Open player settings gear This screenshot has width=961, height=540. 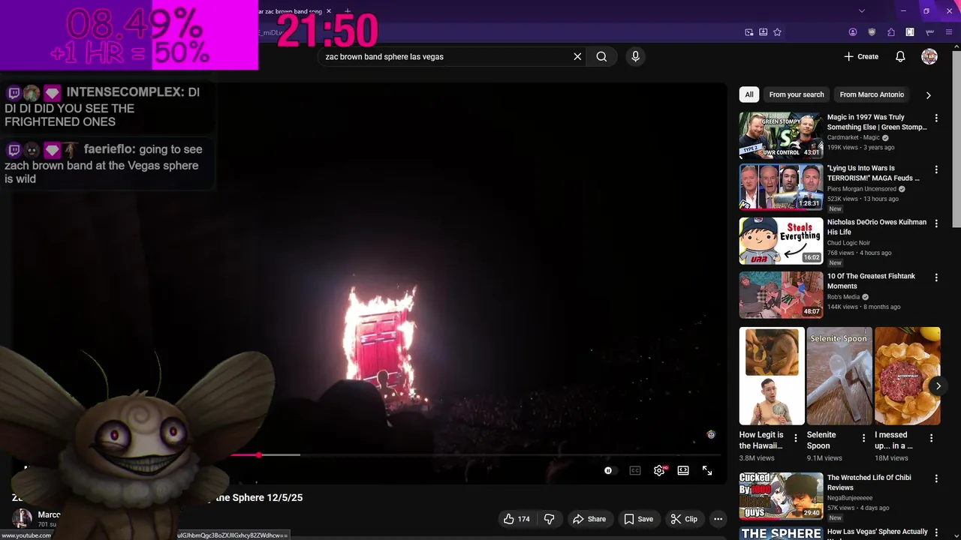[x=659, y=470]
